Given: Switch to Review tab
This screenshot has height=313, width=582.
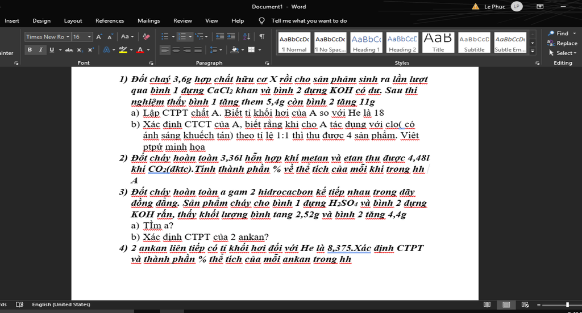Looking at the screenshot, I should tap(182, 21).
